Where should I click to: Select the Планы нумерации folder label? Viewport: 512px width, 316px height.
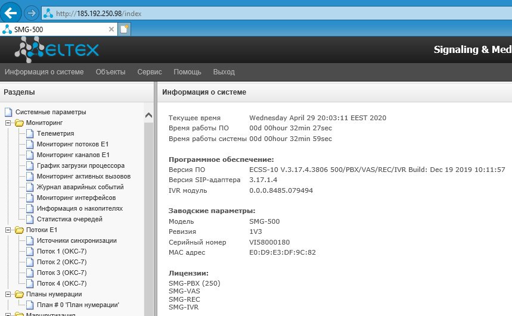[x=54, y=294]
